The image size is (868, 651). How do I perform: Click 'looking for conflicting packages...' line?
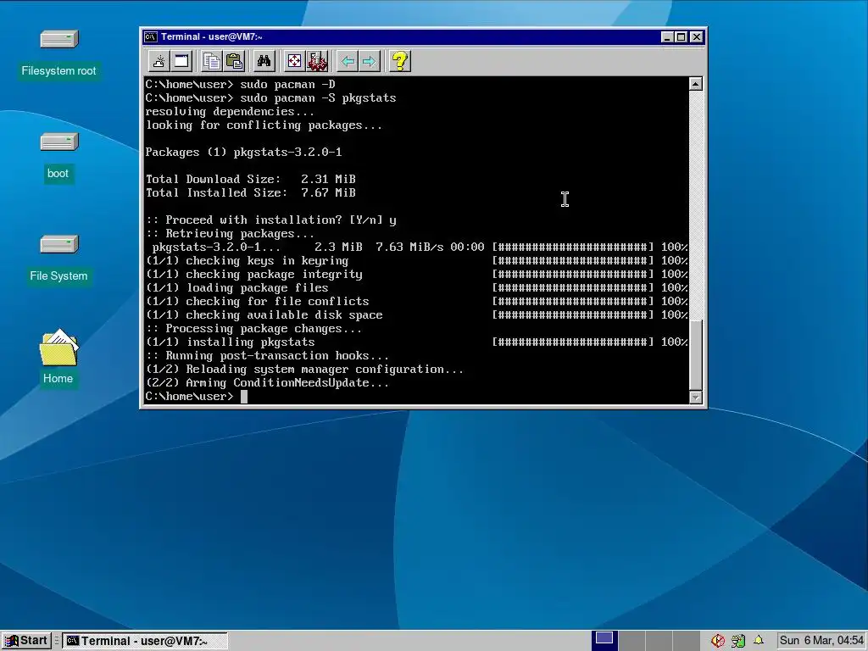[264, 125]
